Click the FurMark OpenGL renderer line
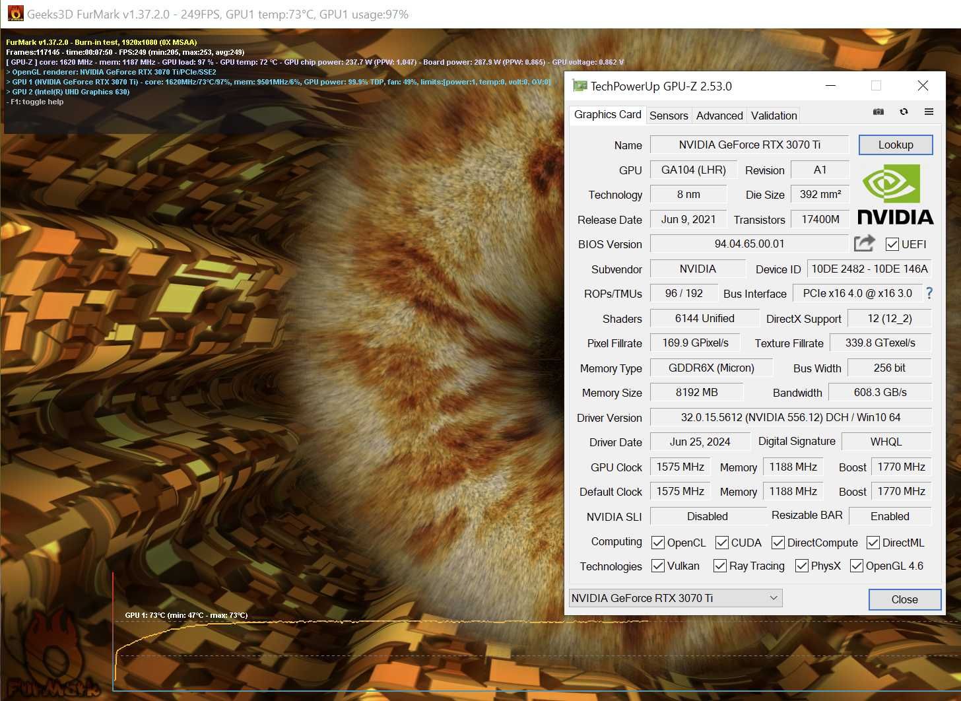 [111, 72]
